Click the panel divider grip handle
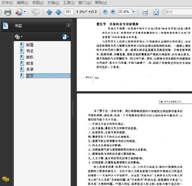 tap(73, 108)
